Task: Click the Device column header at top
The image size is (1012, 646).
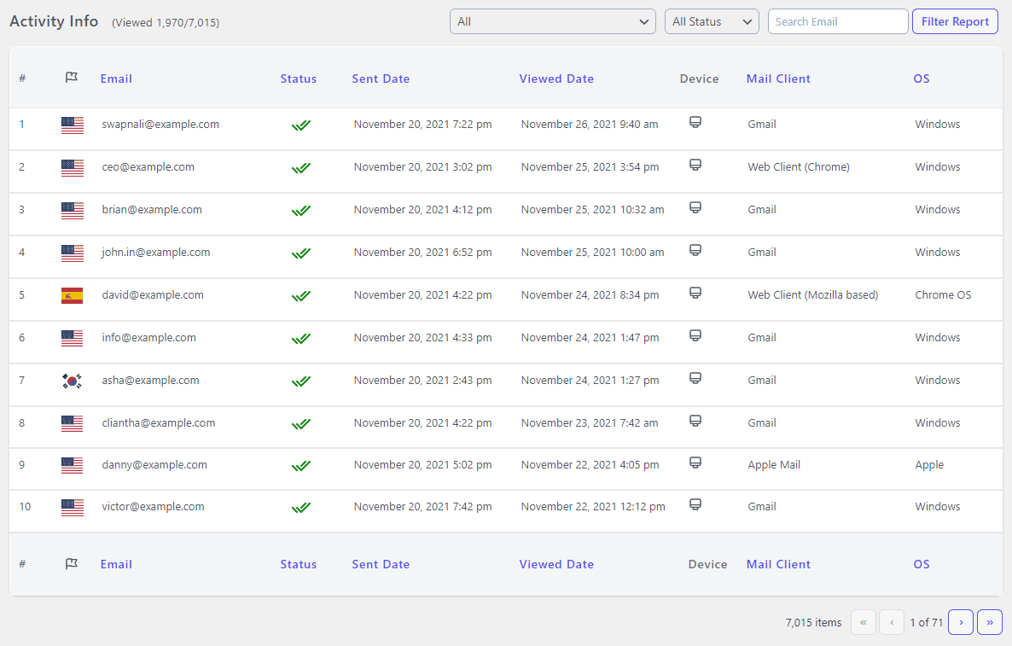Action: (x=699, y=79)
